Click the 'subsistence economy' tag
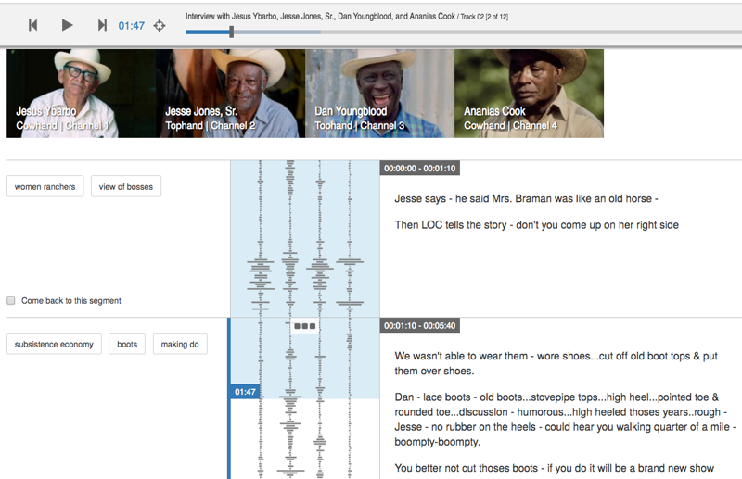This screenshot has height=479, width=742. pos(54,345)
